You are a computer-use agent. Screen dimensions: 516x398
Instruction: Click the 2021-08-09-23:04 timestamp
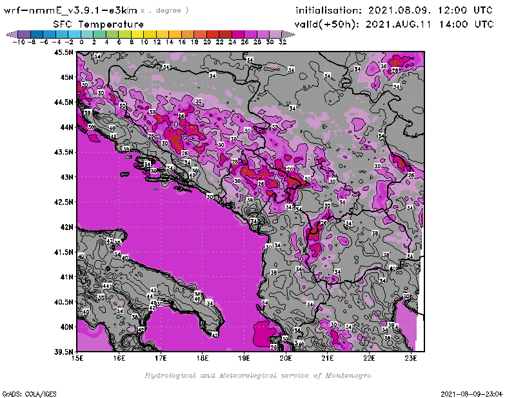(471, 394)
